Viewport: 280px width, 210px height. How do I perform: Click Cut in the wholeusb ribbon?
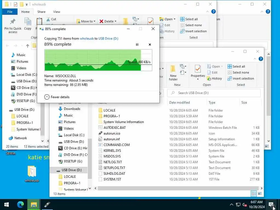point(51,19)
